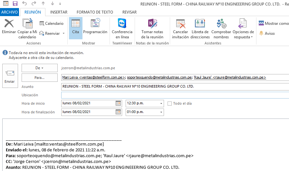This screenshot has width=289, height=171.
Task: Click Copiar a Mi calendario
Action: coord(27,29)
